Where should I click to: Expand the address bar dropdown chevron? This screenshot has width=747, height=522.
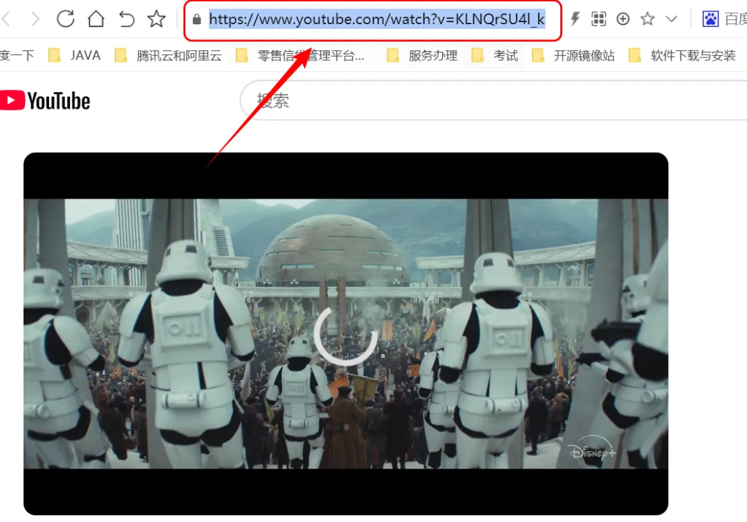coord(671,19)
